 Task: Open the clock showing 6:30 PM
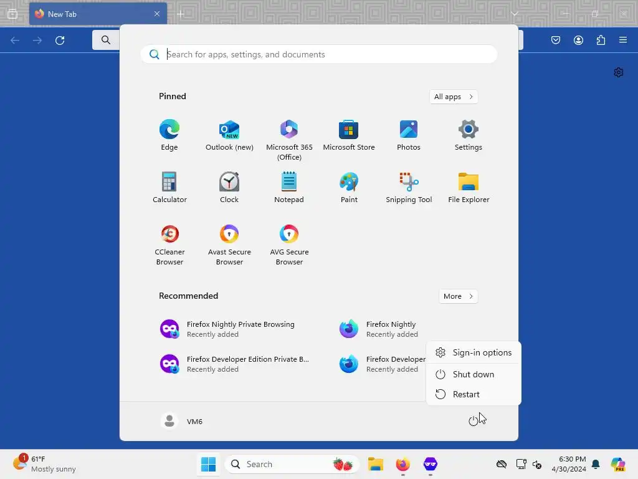569,464
